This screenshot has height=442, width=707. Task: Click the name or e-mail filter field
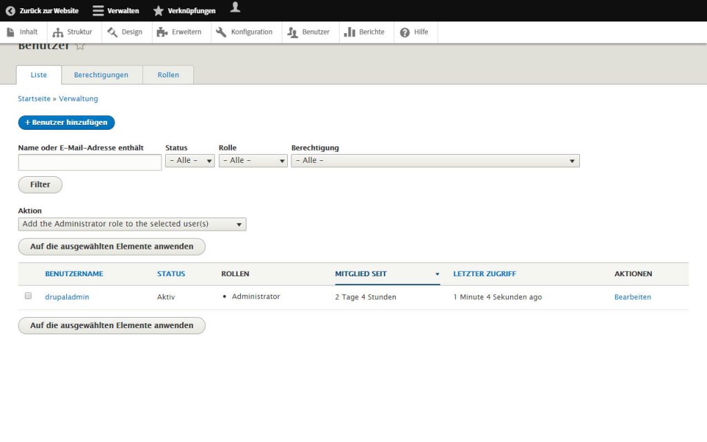tap(90, 162)
